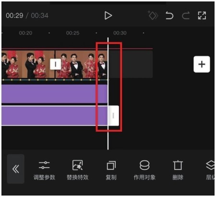Undo the last edit
This screenshot has width=216, height=197.
click(x=169, y=15)
